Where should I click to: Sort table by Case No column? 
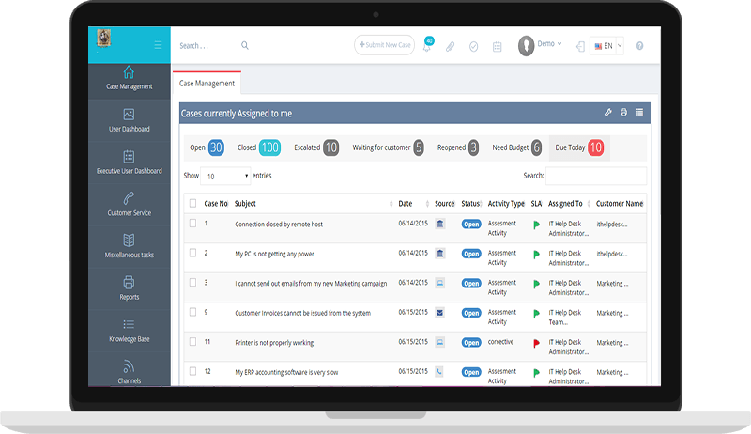point(216,204)
